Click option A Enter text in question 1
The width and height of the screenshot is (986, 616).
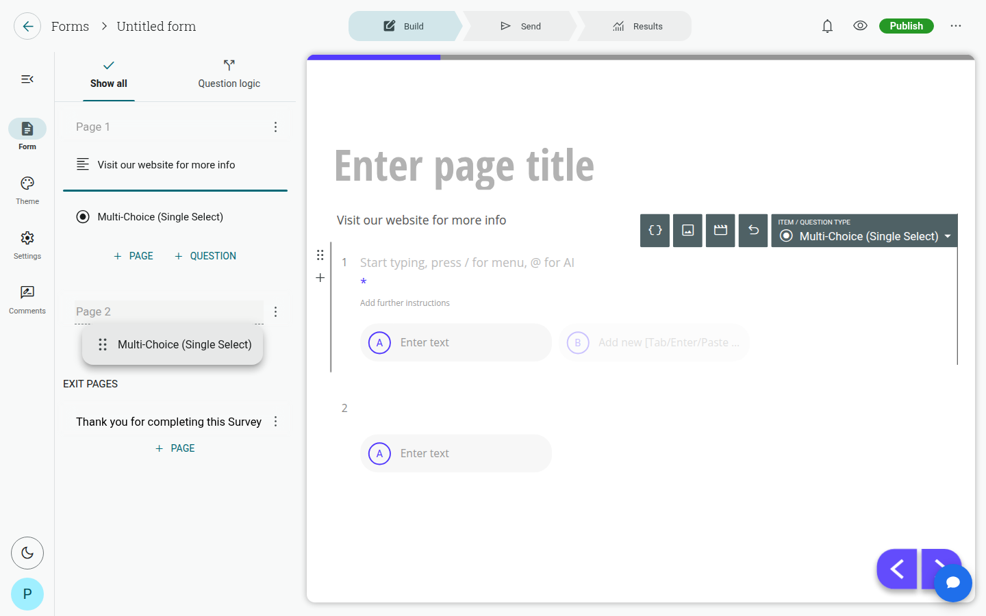(456, 343)
